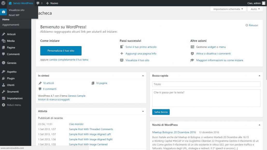Select the Aspetto appearance icon
267x150 pixels.
click(4, 72)
